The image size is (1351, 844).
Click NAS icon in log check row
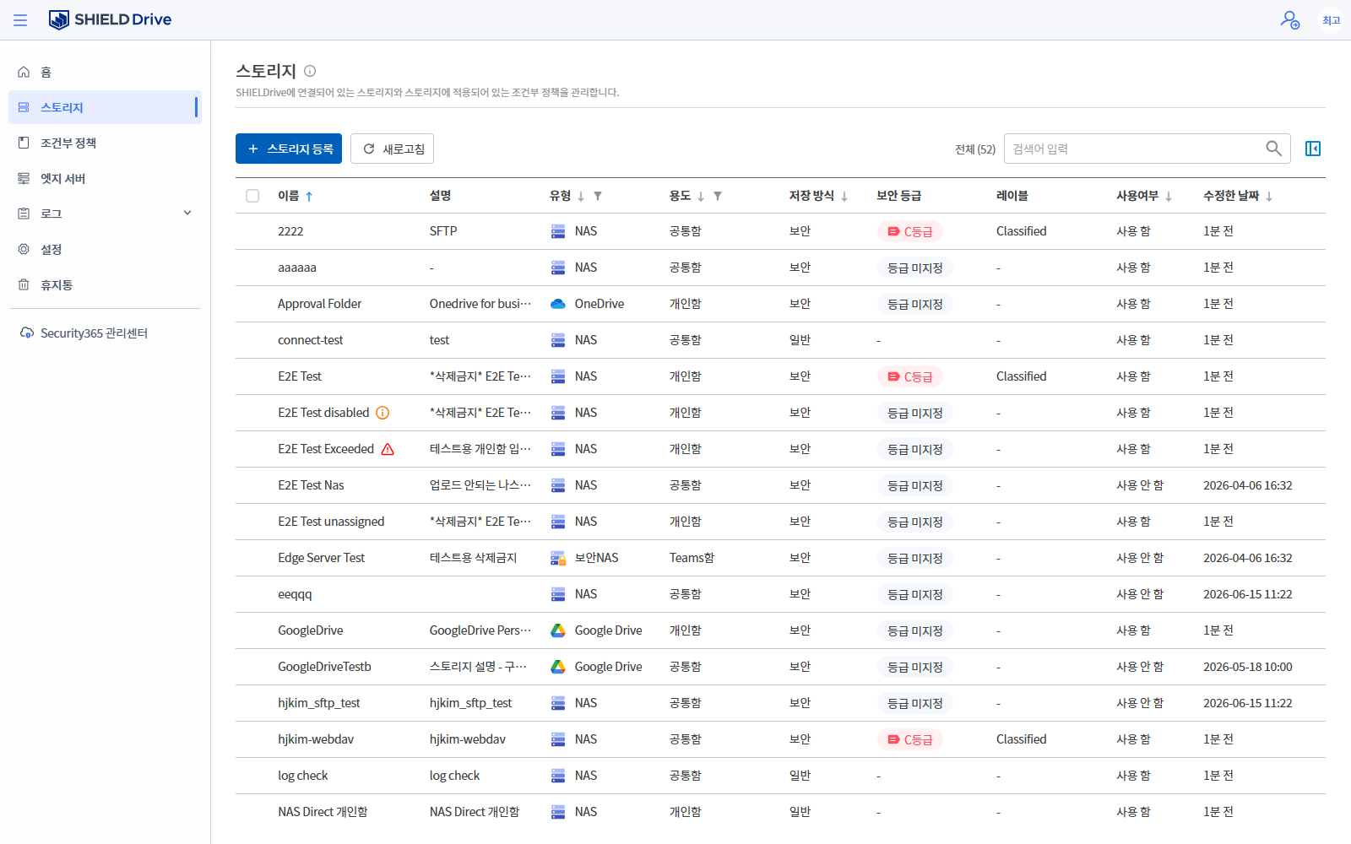tap(558, 776)
